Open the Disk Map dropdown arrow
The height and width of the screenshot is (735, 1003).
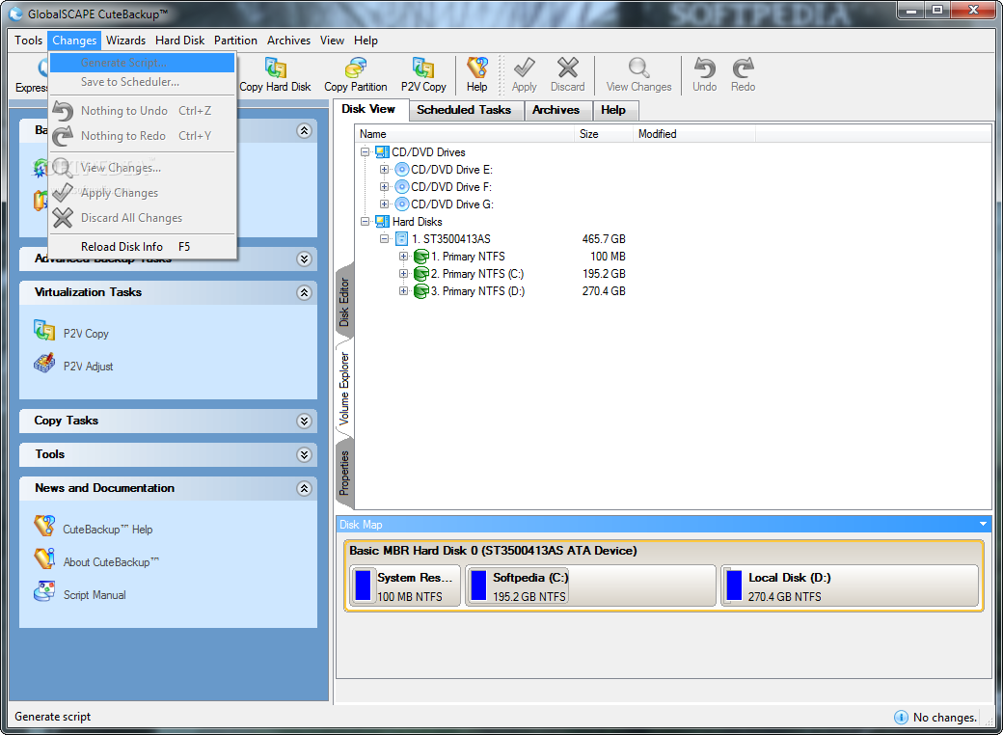click(983, 524)
